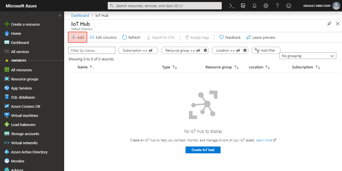Open the Learn more link

(264, 140)
